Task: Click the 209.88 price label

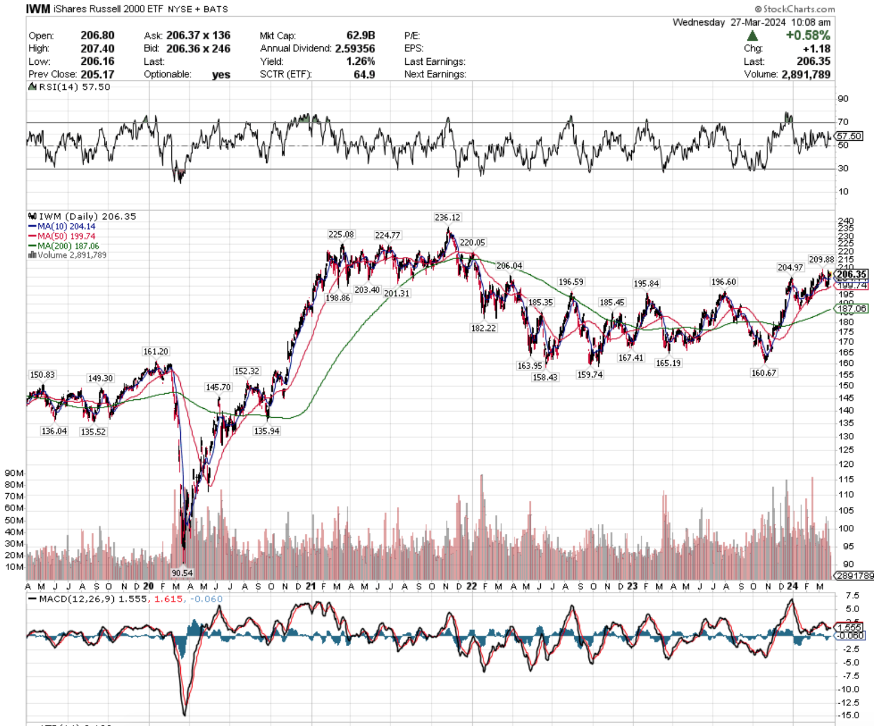Action: click(822, 259)
